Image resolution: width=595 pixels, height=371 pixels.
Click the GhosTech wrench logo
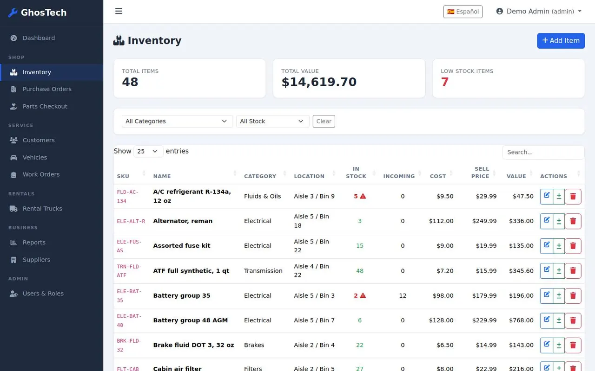(x=13, y=13)
